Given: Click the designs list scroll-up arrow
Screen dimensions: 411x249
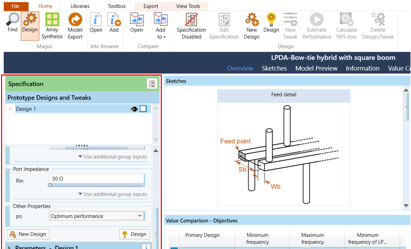Looking at the screenshot, I should [x=155, y=108].
